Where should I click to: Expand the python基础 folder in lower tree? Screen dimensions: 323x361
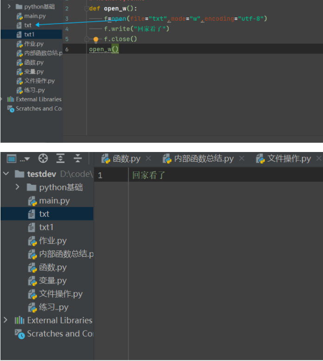coord(17,187)
